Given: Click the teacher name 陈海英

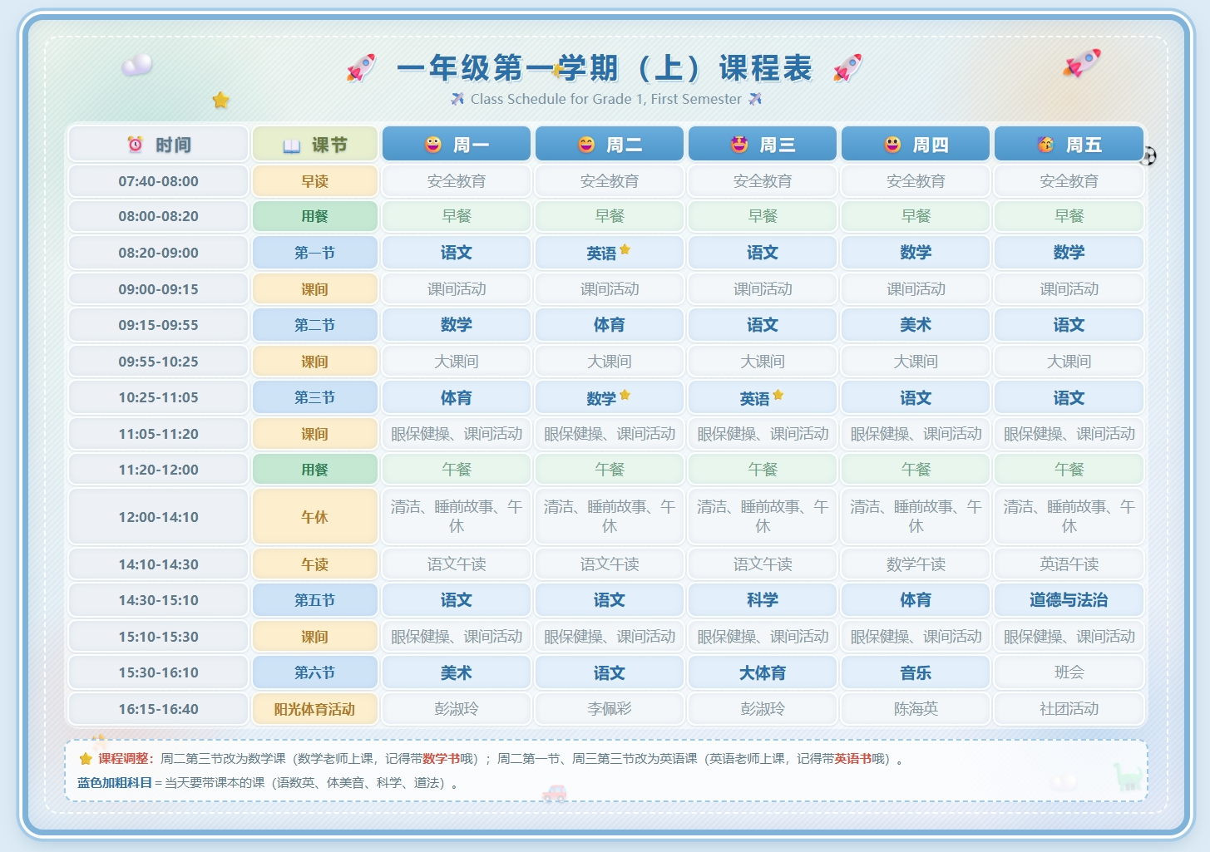Looking at the screenshot, I should (916, 709).
